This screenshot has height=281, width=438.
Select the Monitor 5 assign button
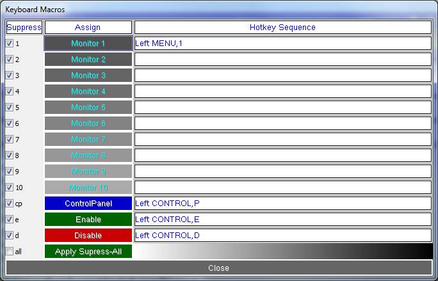click(88, 108)
